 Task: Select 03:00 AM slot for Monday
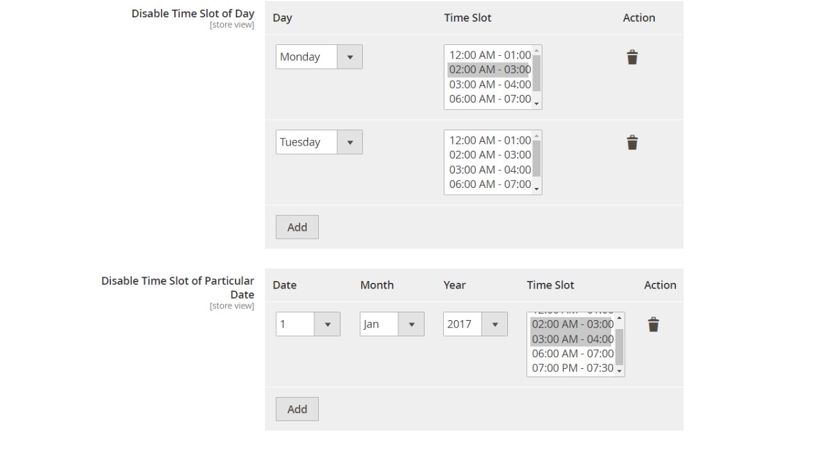tap(489, 85)
